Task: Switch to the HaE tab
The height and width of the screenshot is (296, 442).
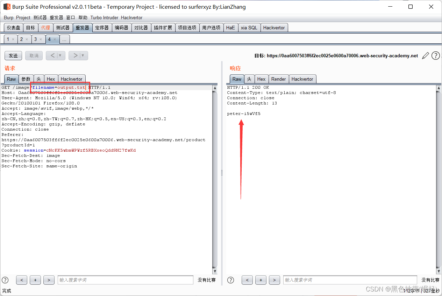Action: [x=230, y=28]
